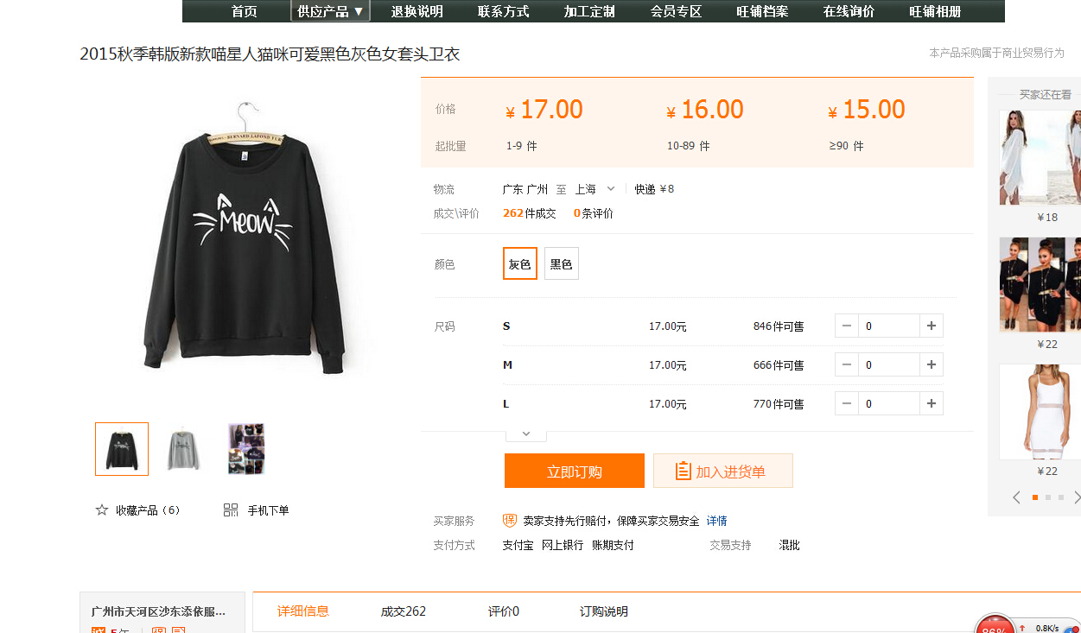1081x633 pixels.
Task: Switch to the 成交262 tab
Action: (404, 611)
